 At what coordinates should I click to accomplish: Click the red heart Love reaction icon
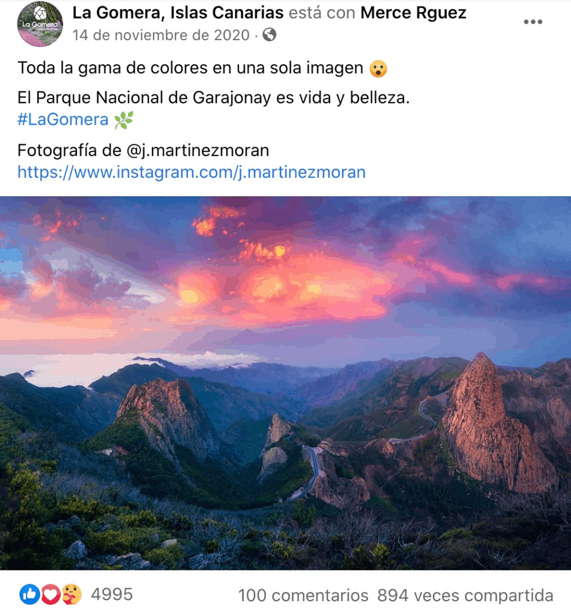[50, 594]
